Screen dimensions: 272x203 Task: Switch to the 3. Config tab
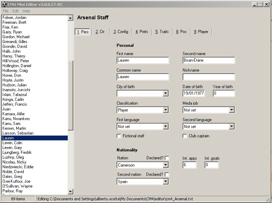click(x=121, y=32)
